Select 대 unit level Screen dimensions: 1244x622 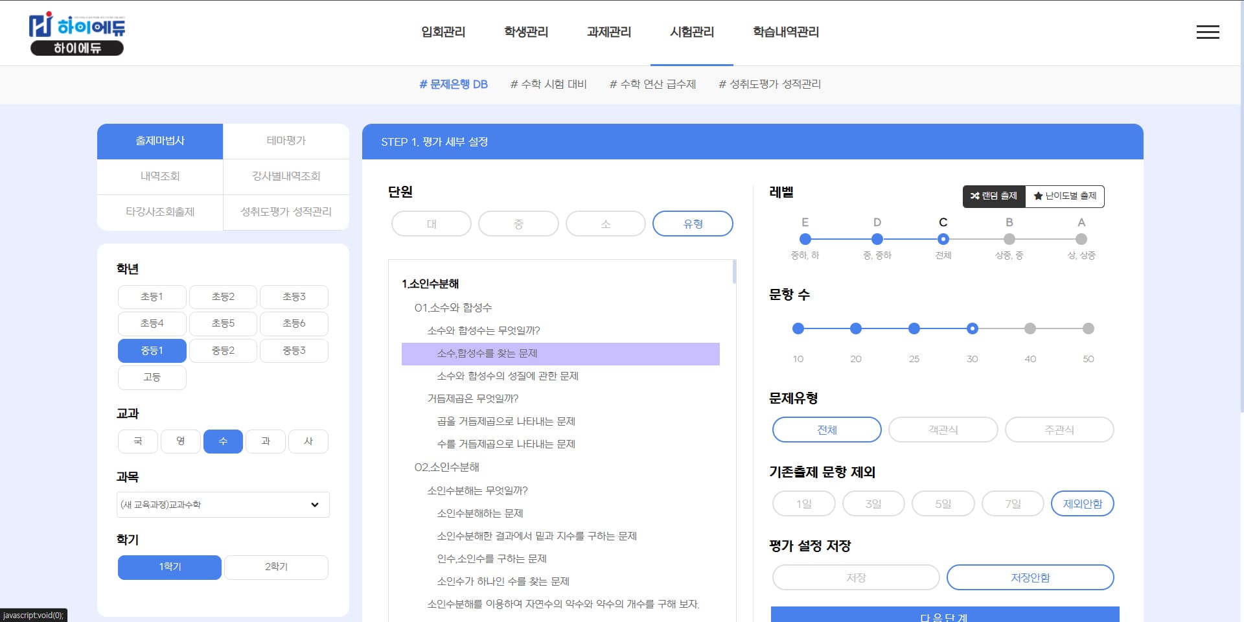click(432, 224)
